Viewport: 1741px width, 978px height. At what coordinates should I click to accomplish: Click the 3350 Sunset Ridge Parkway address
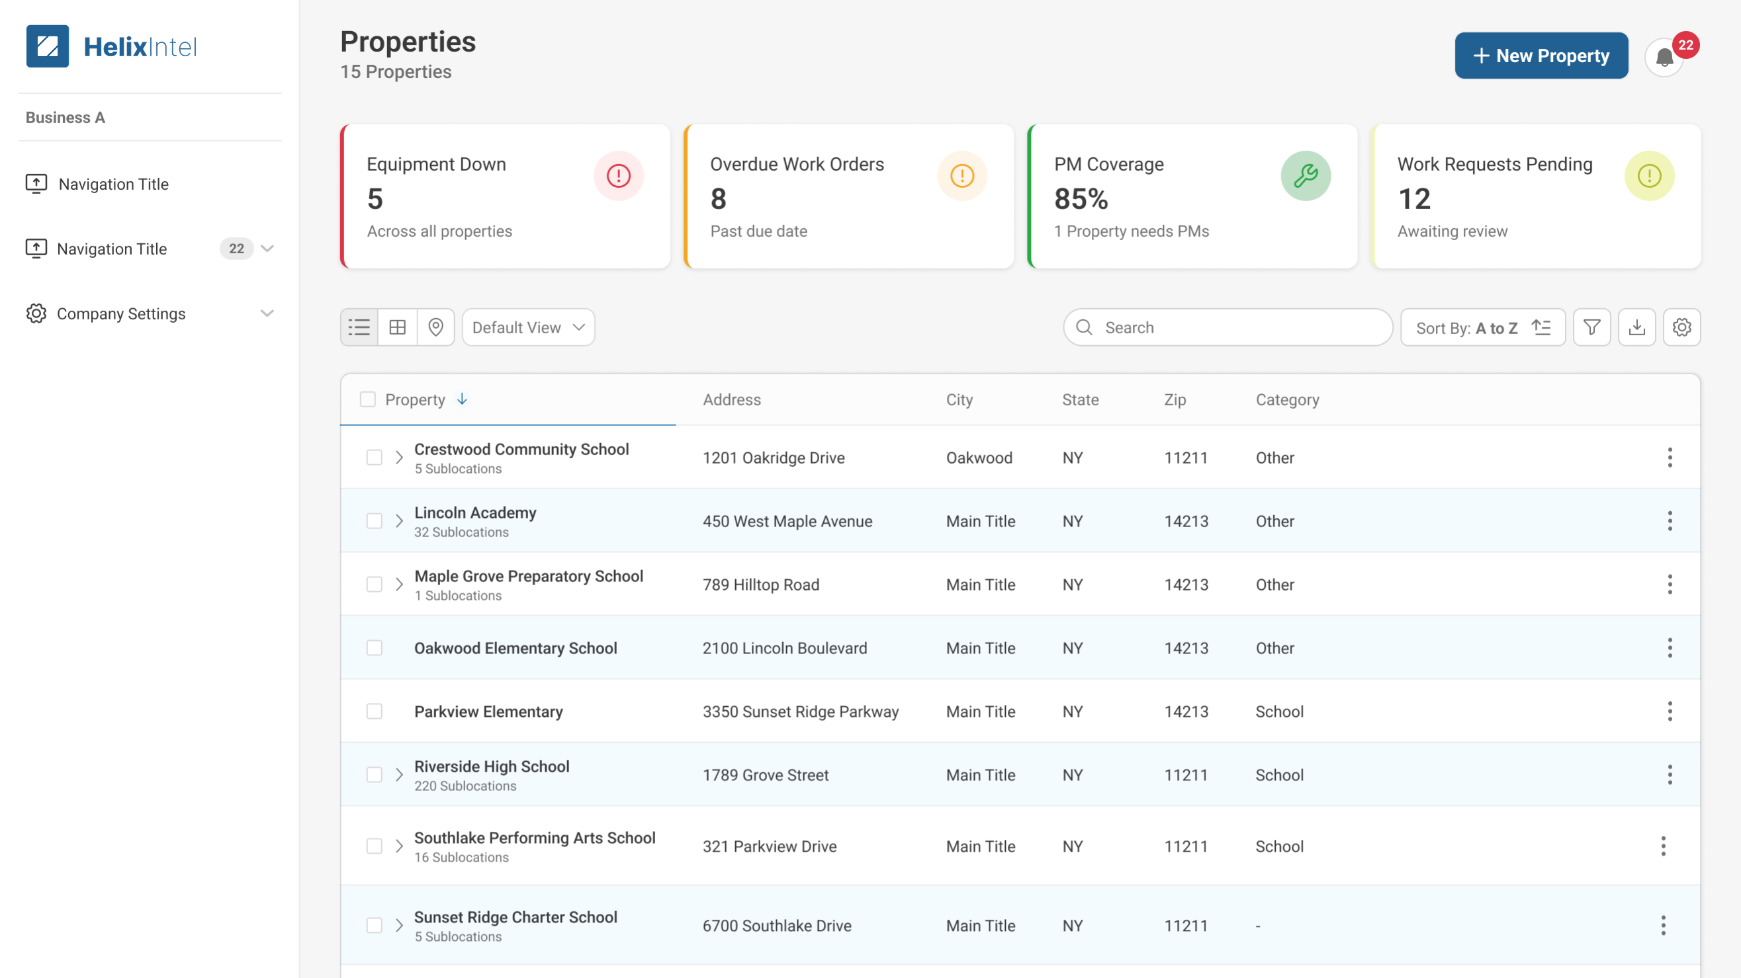[800, 712]
